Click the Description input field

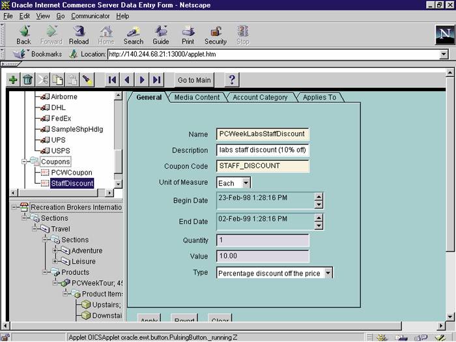[263, 150]
